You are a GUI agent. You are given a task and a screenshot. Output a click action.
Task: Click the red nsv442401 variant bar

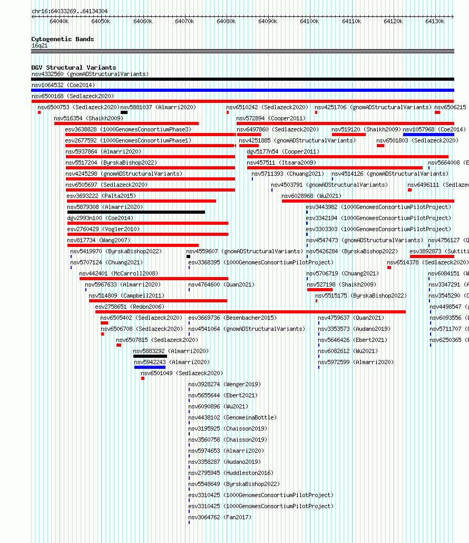[x=153, y=279]
